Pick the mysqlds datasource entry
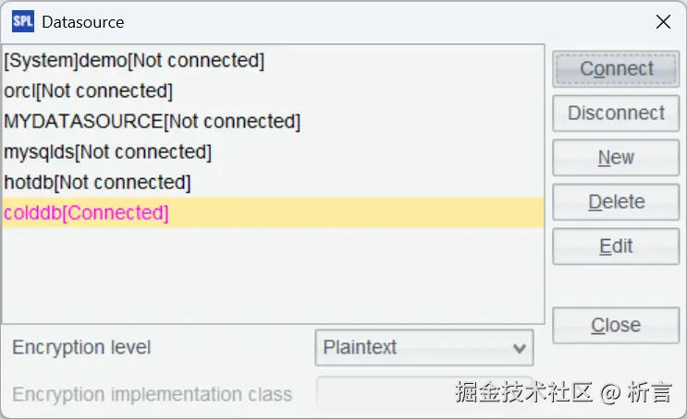The image size is (687, 419). point(107,152)
